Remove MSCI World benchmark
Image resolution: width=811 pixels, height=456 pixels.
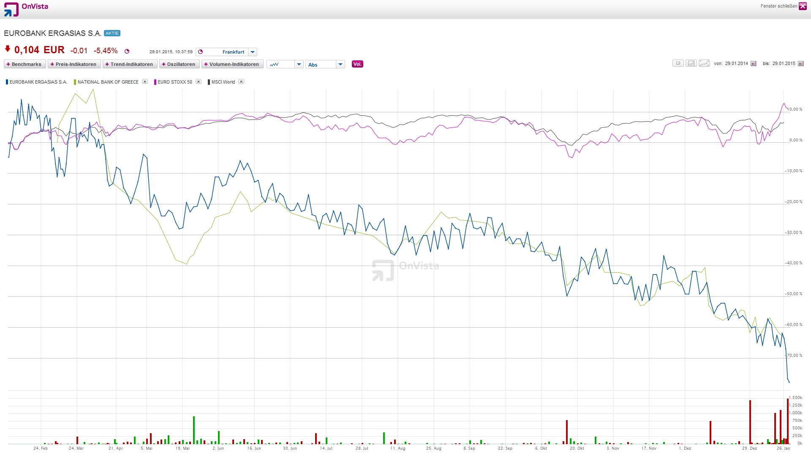[241, 81]
